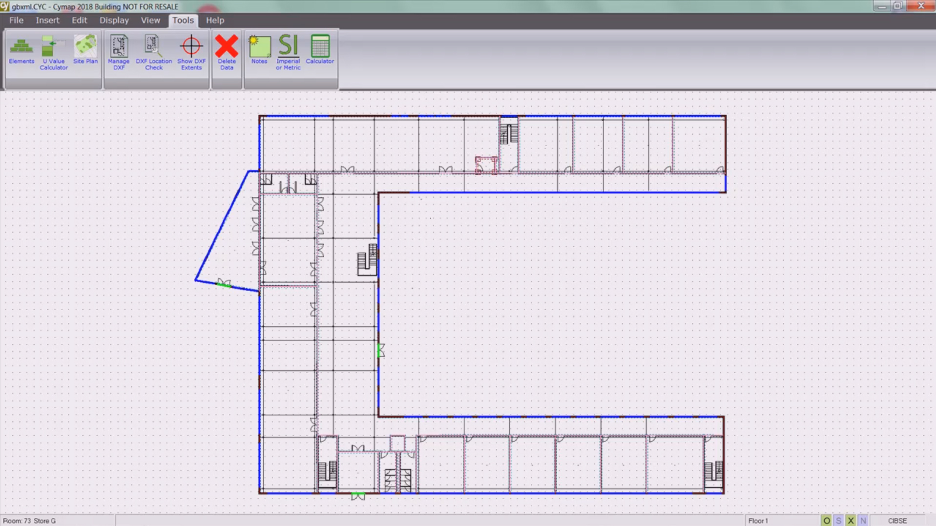This screenshot has height=526, width=936.
Task: Open the View menu
Action: click(150, 20)
